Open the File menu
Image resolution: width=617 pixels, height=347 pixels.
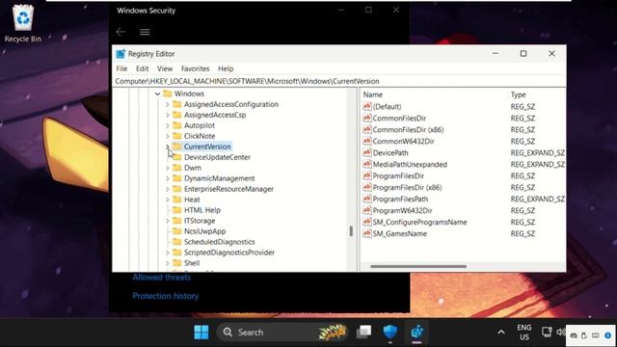point(121,68)
